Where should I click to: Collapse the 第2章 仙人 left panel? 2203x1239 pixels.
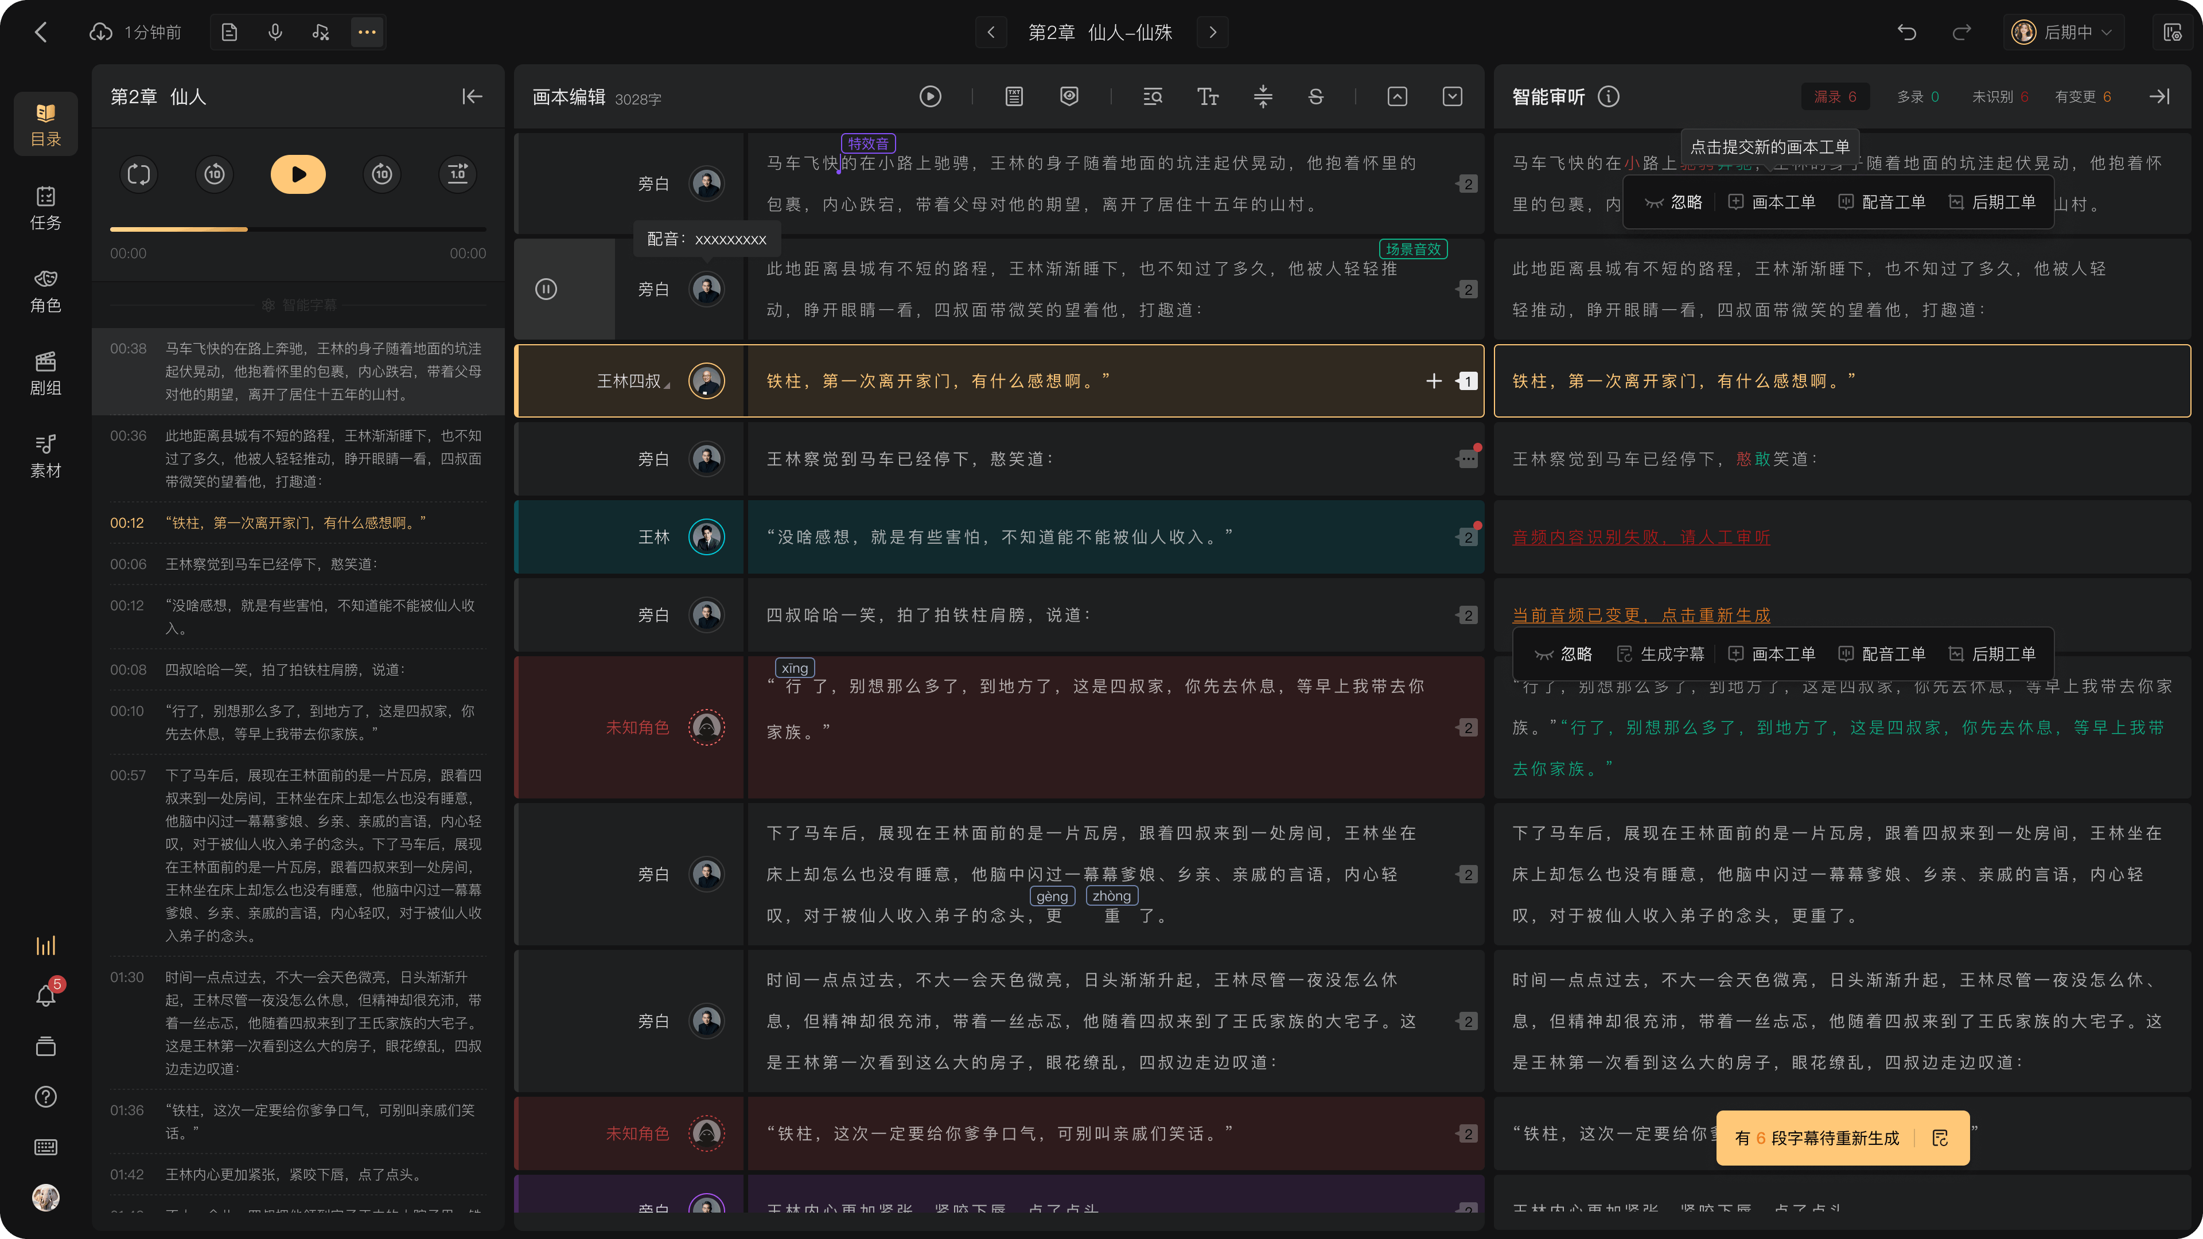(x=472, y=96)
